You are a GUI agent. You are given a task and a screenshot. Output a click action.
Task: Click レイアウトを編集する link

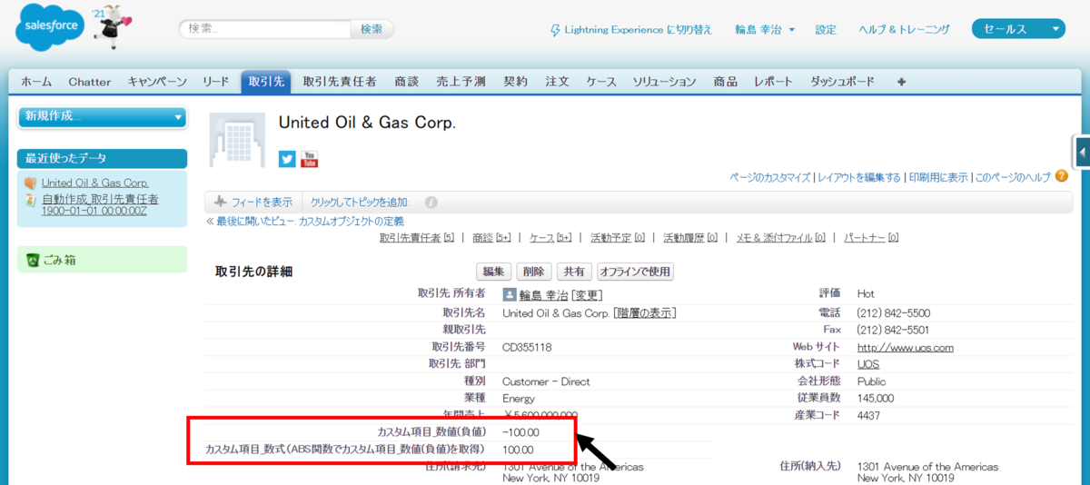[859, 177]
